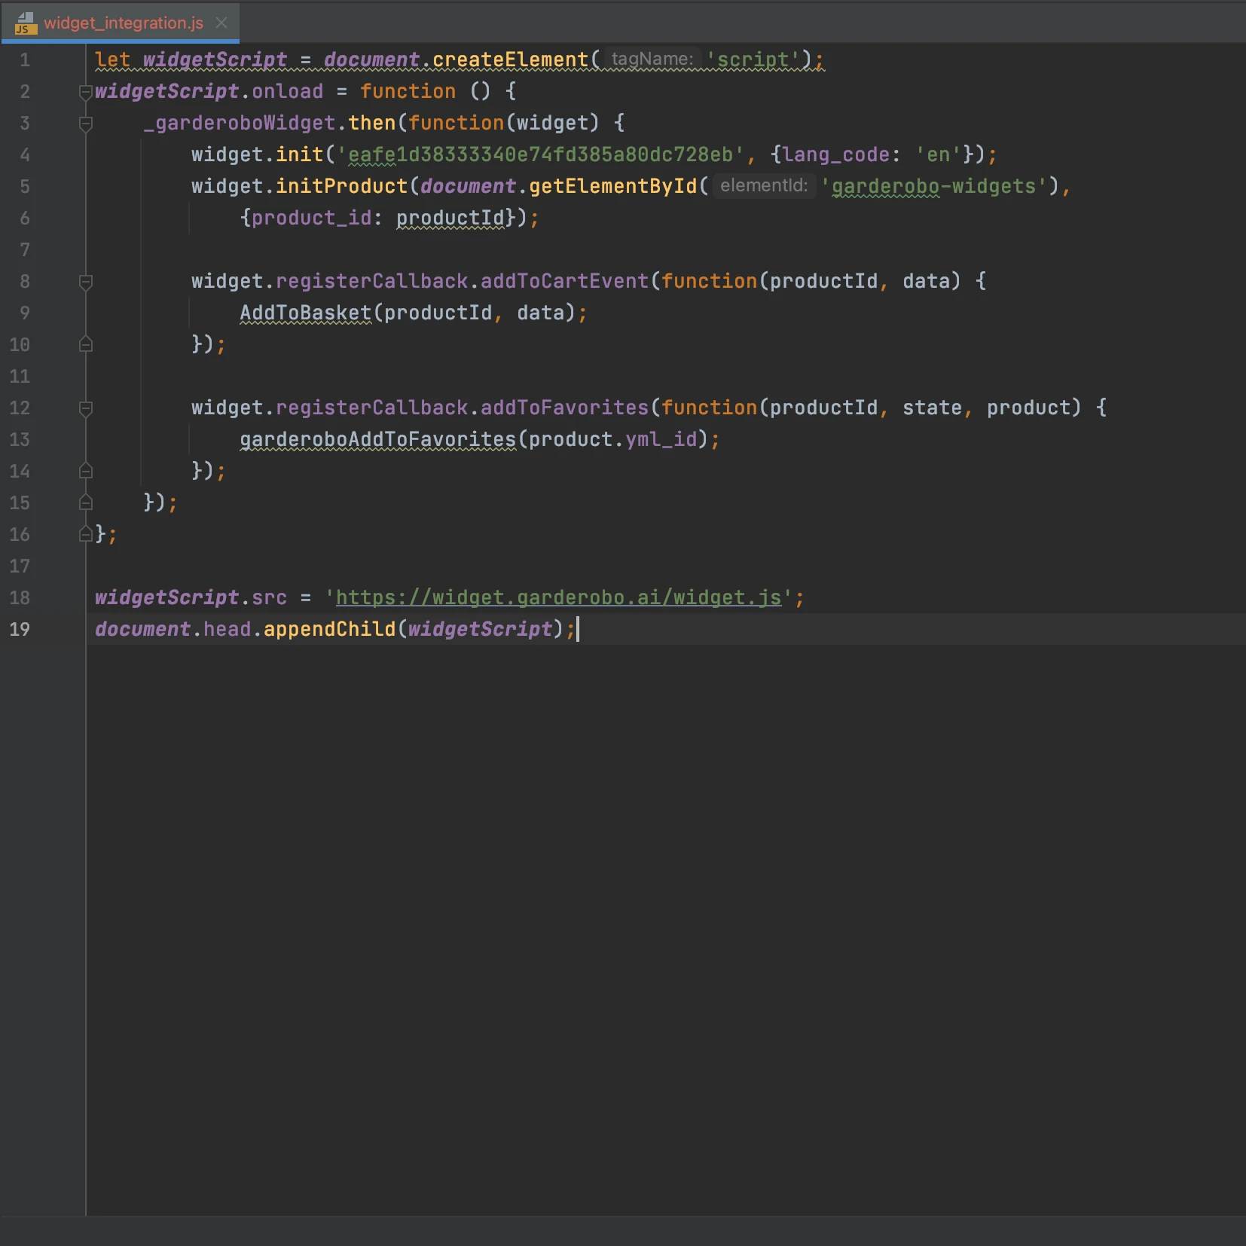Place cursor on createElement call

pos(510,60)
